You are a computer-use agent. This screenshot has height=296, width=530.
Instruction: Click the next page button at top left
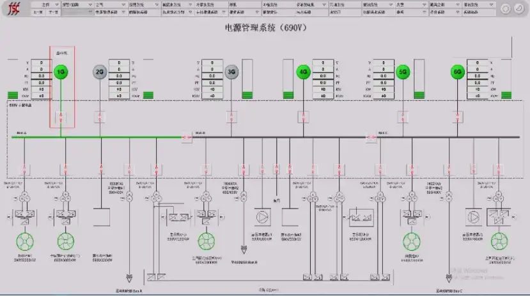coord(54,11)
